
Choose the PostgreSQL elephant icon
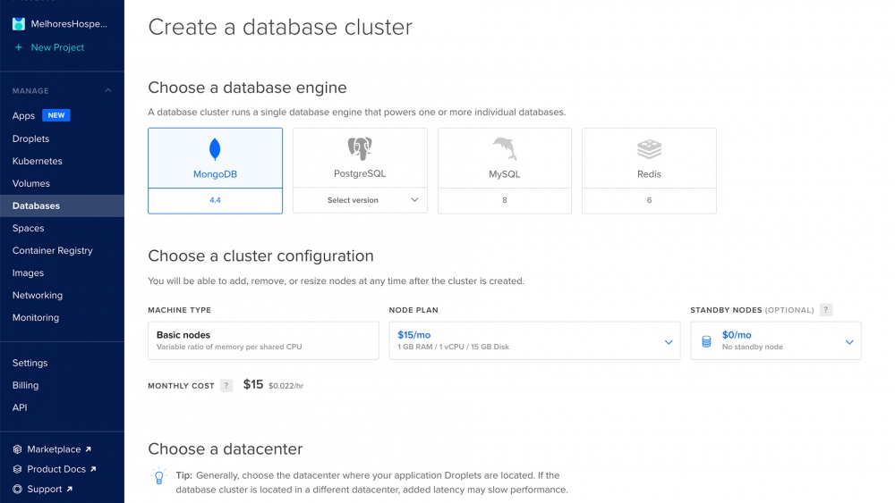point(360,148)
